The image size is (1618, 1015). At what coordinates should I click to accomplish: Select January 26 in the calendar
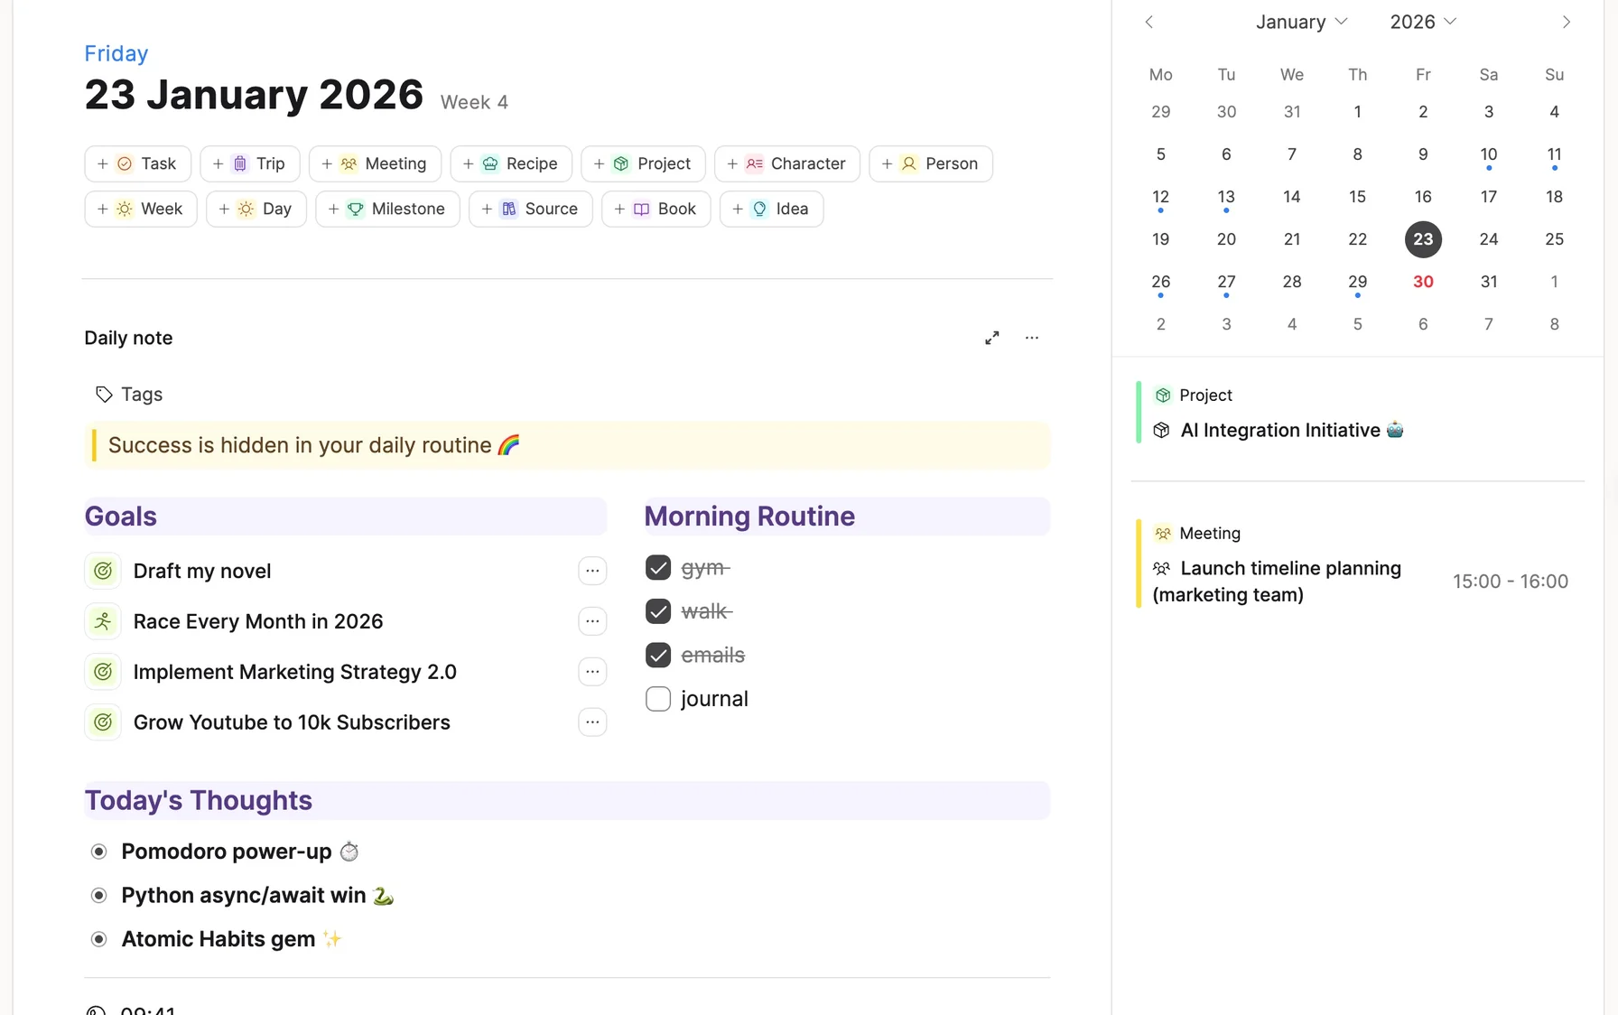[x=1161, y=282]
